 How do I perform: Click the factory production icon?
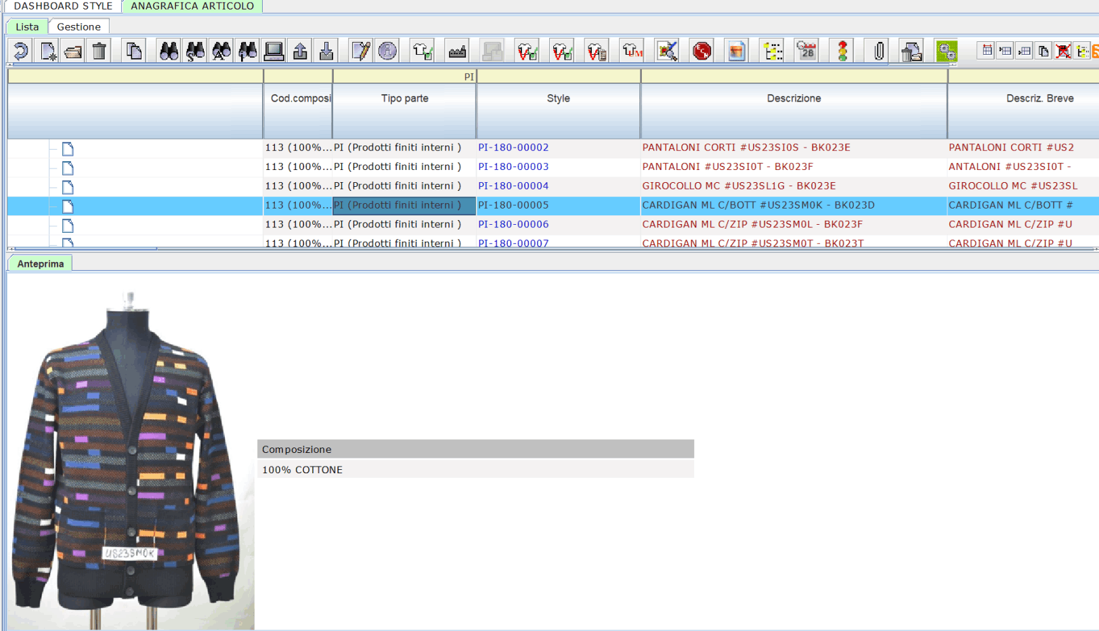458,51
